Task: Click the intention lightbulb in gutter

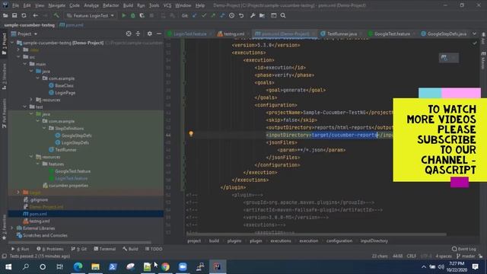Action: click(x=191, y=134)
